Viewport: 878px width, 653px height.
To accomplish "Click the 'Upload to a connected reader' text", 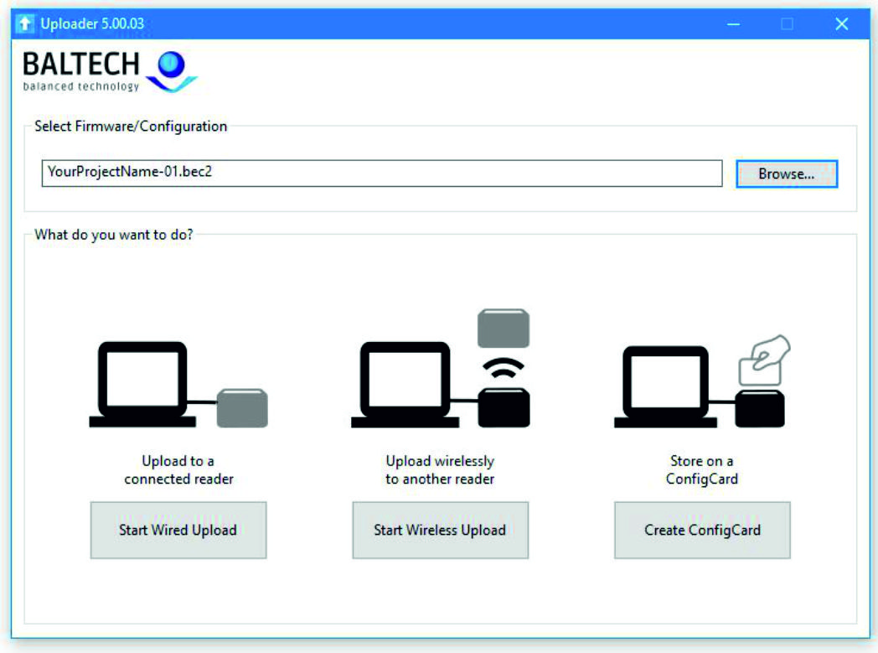I will [178, 470].
